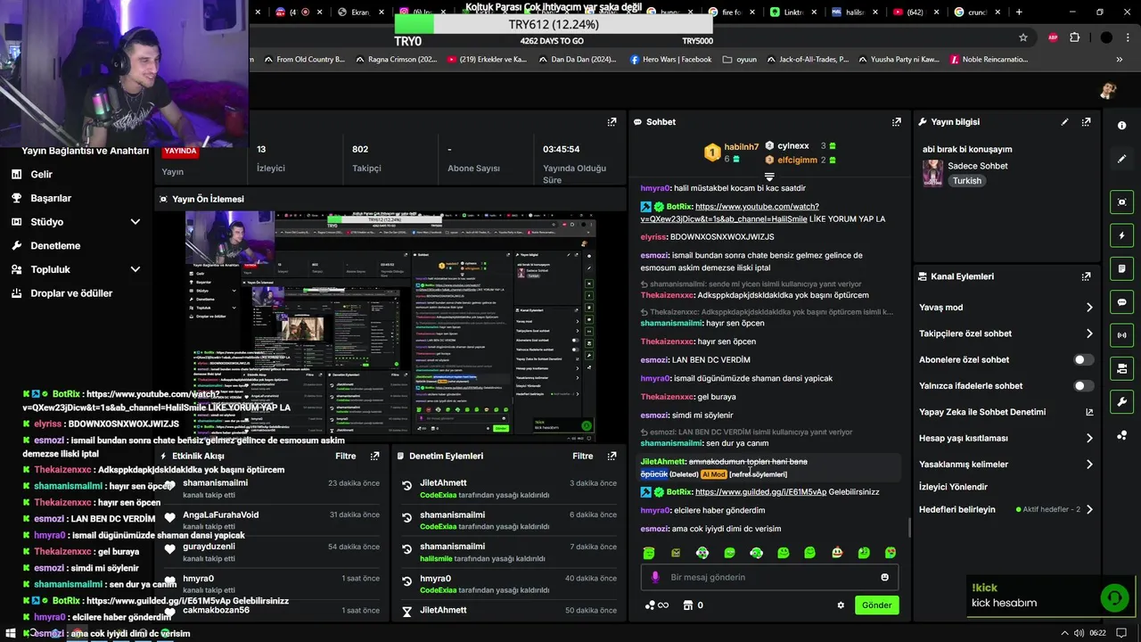Open the channel points icon below chat

point(656,605)
